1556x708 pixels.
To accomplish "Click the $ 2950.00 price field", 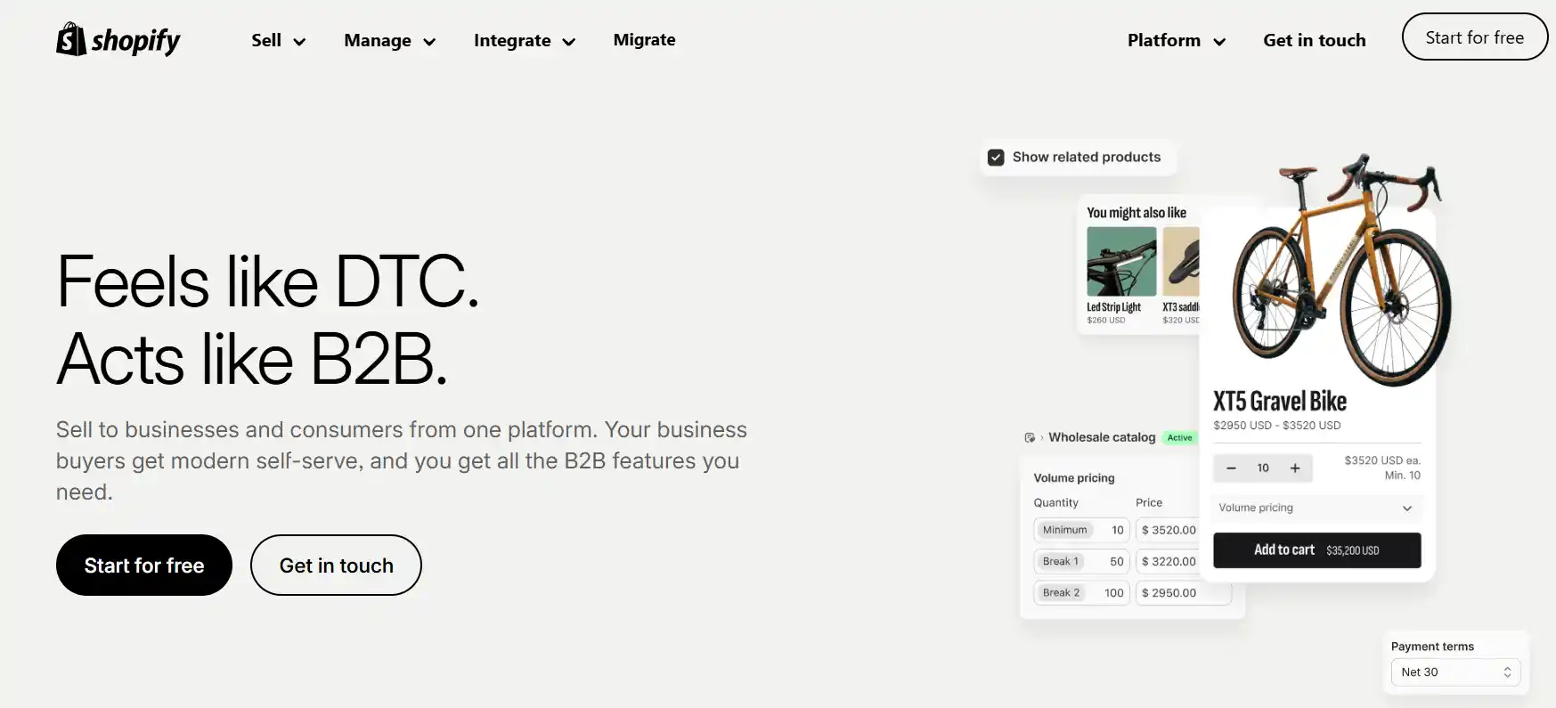I will tap(1184, 593).
